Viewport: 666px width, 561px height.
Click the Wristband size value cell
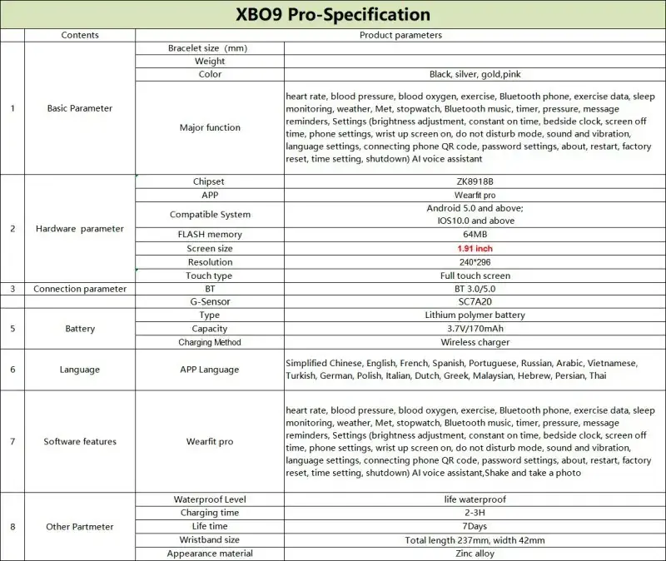[475, 539]
